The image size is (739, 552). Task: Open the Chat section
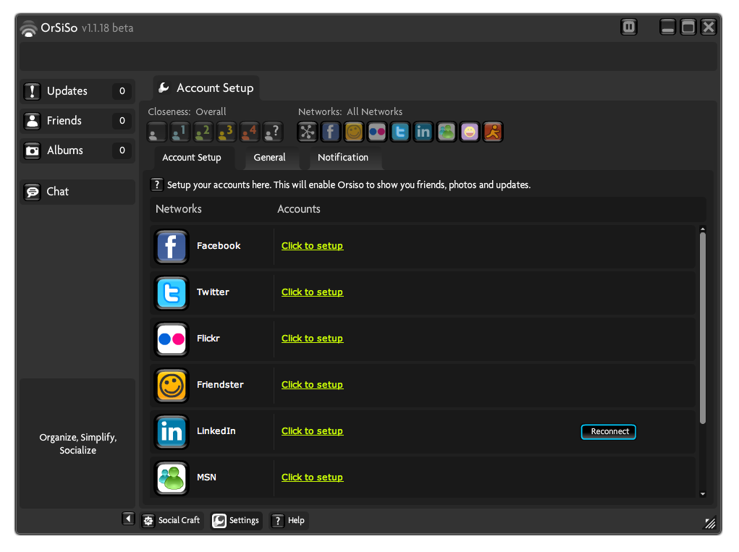click(77, 192)
